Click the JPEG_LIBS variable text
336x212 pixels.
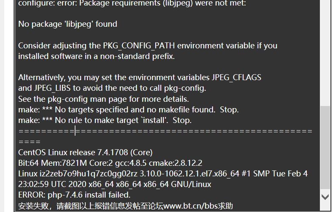(x=52, y=88)
